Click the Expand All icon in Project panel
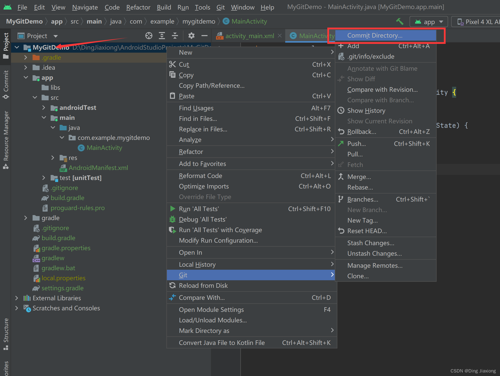500x376 pixels. pyautogui.click(x=162, y=36)
